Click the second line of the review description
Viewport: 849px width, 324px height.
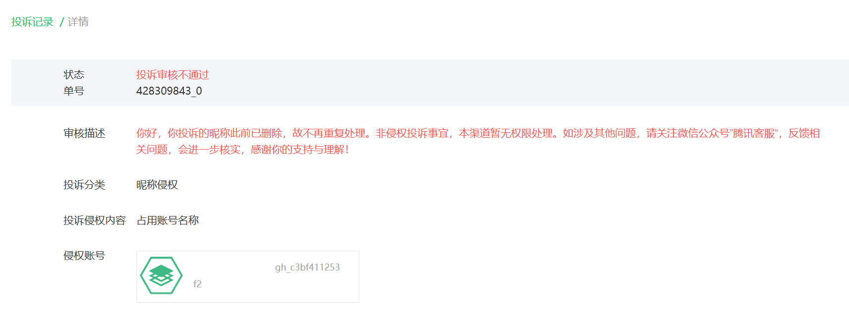[242, 150]
